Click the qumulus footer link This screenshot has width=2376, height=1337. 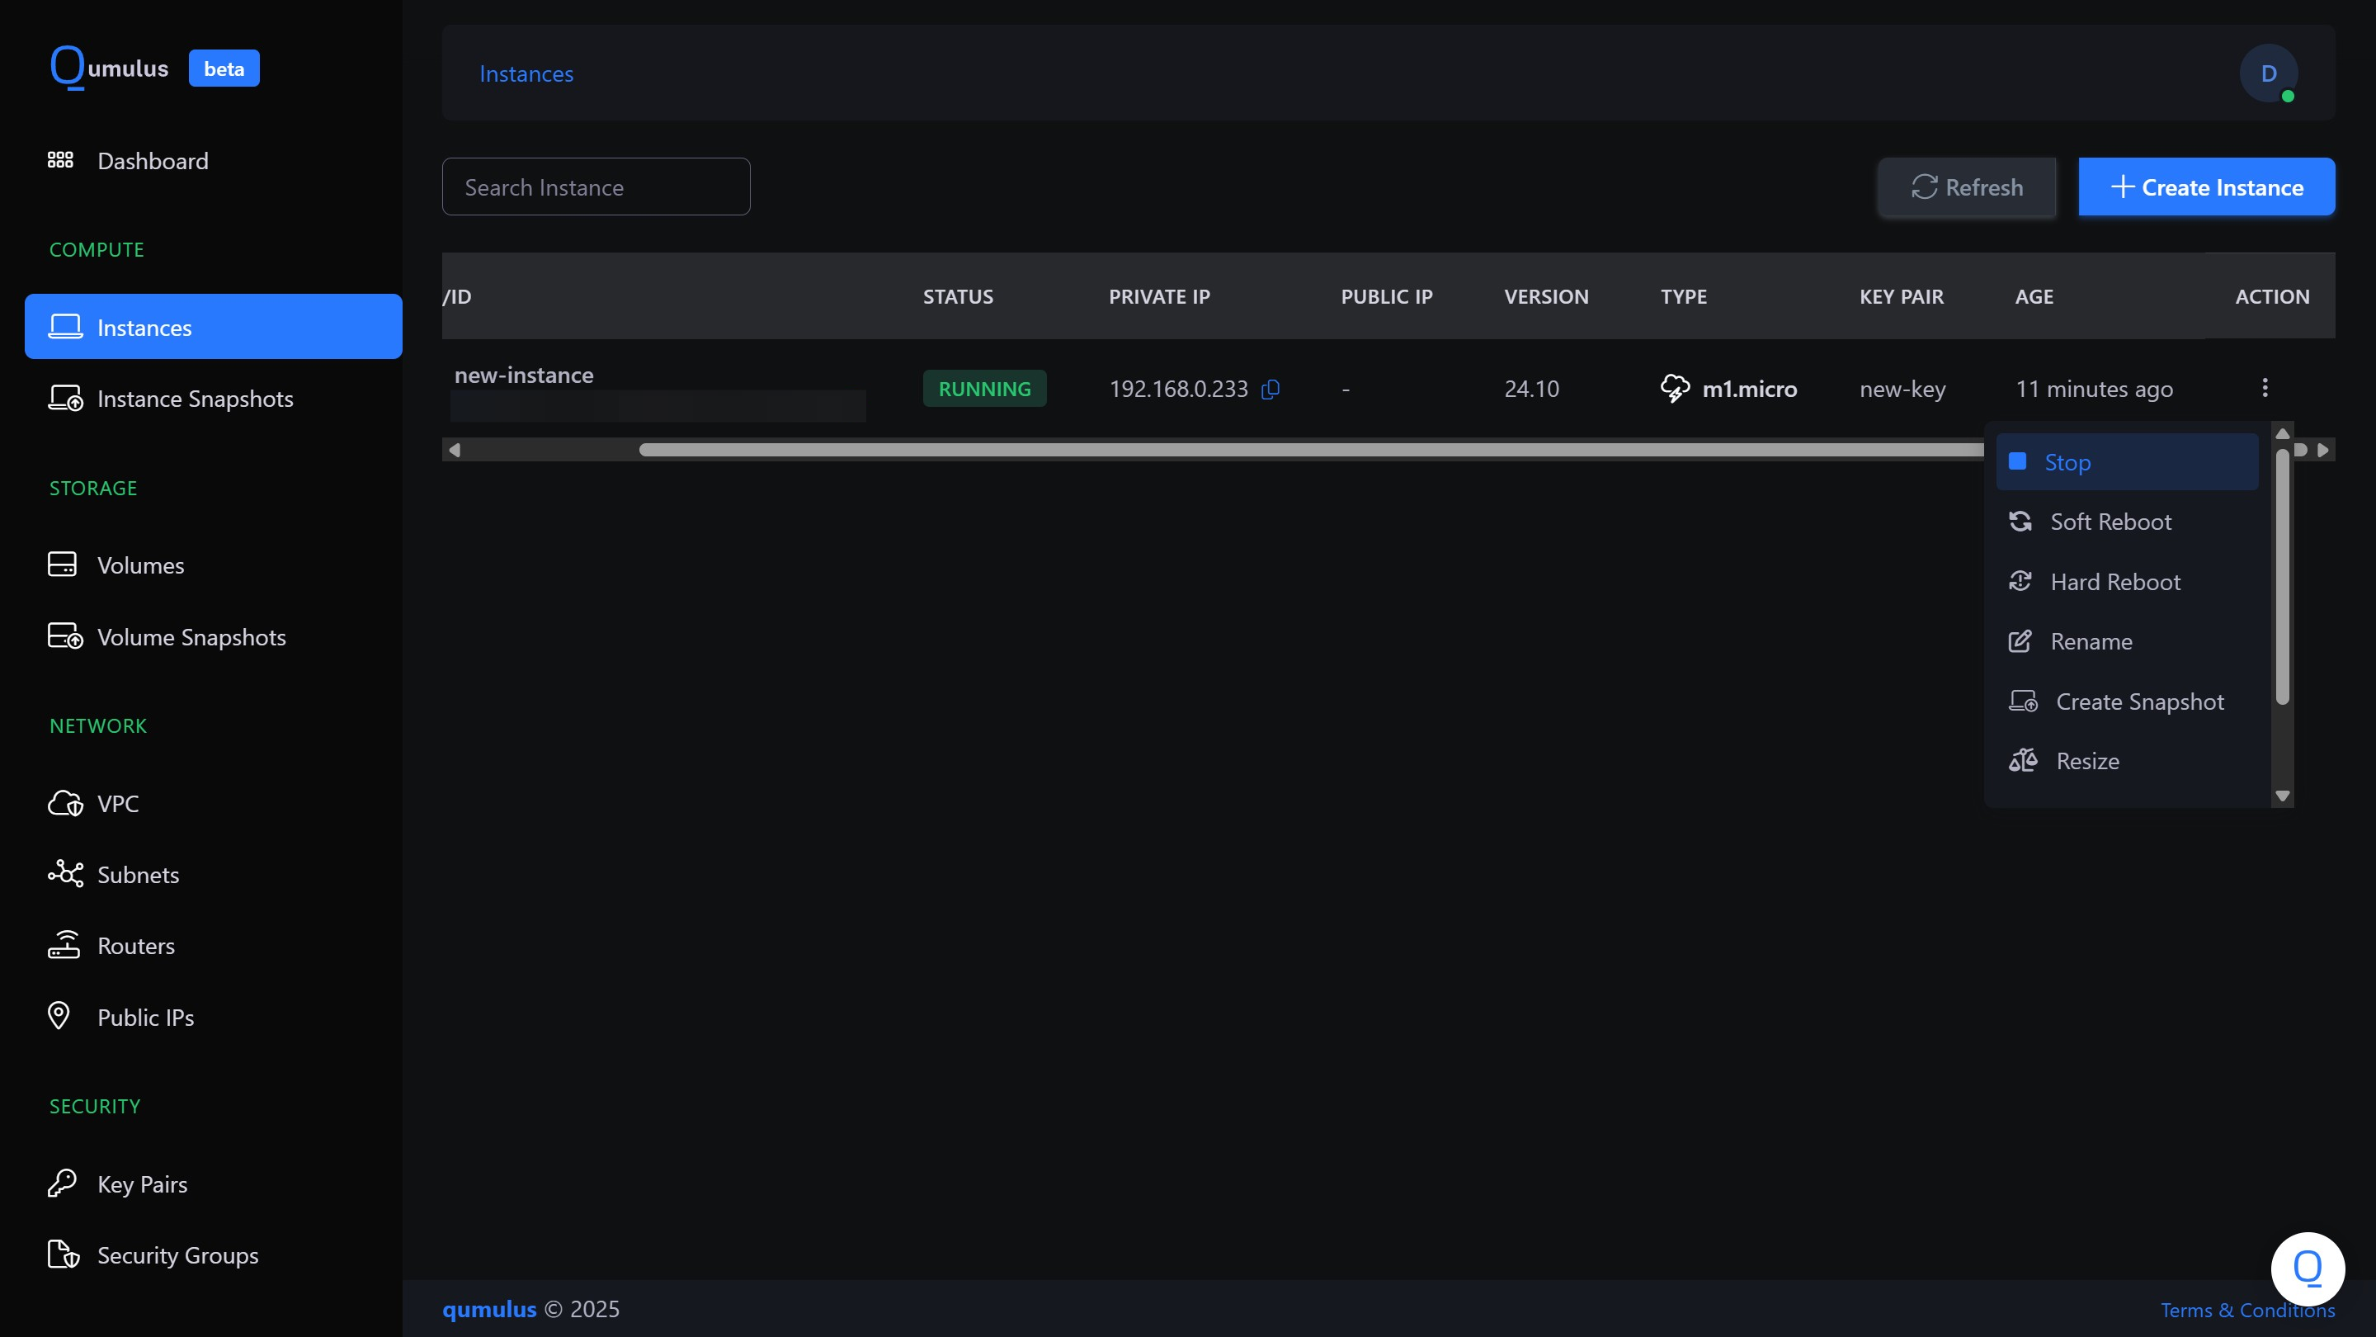pos(489,1308)
